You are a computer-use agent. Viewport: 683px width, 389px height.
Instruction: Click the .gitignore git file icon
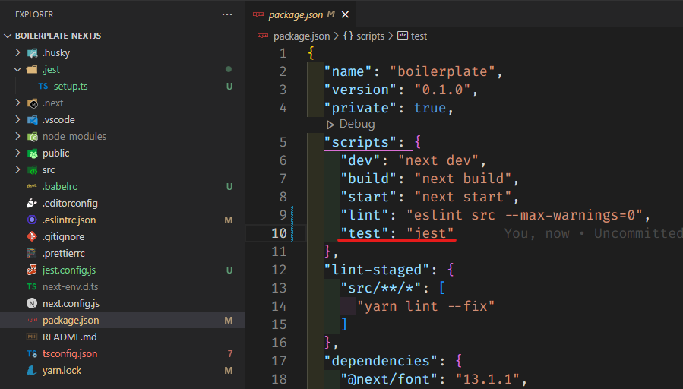click(x=32, y=237)
